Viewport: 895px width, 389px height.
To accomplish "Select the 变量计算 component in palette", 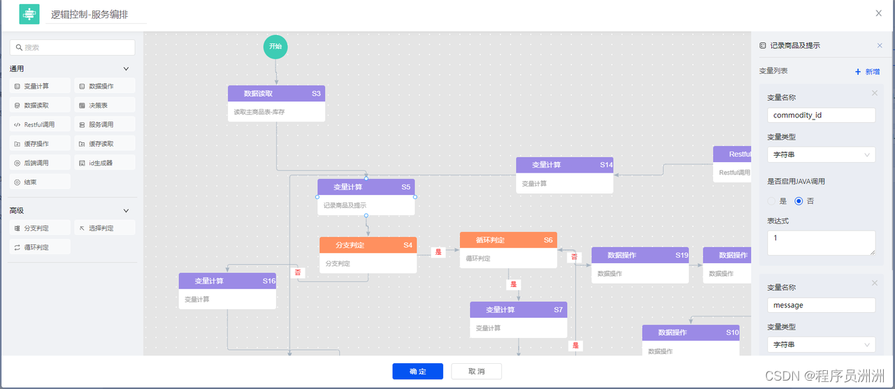I will [39, 86].
